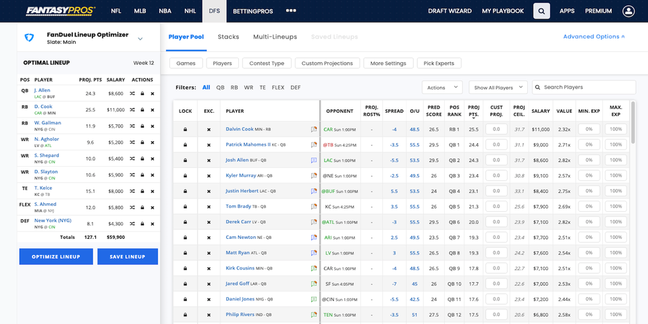This screenshot has width=648, height=324.
Task: Expand the More Settings options panel
Action: pos(389,63)
